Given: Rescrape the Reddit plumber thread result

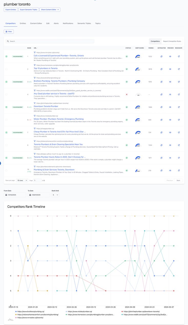Looking at the screenshot, I should [179, 94].
